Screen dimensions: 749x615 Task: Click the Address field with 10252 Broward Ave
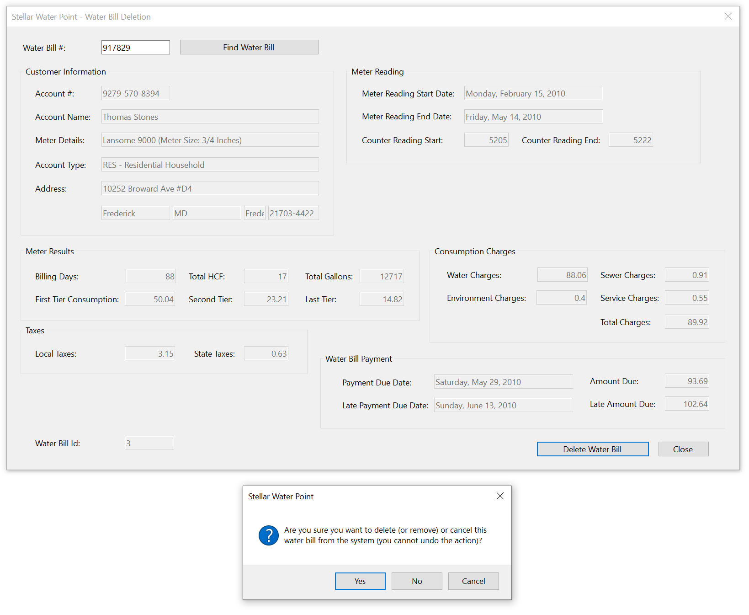pyautogui.click(x=210, y=188)
